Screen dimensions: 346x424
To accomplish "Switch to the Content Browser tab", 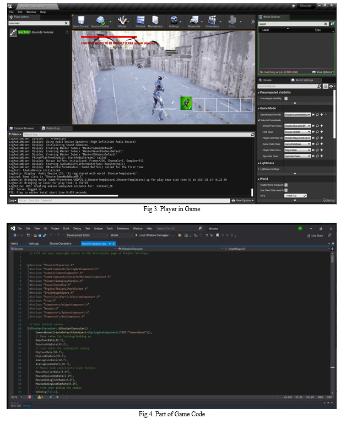I will pyautogui.click(x=24, y=128).
